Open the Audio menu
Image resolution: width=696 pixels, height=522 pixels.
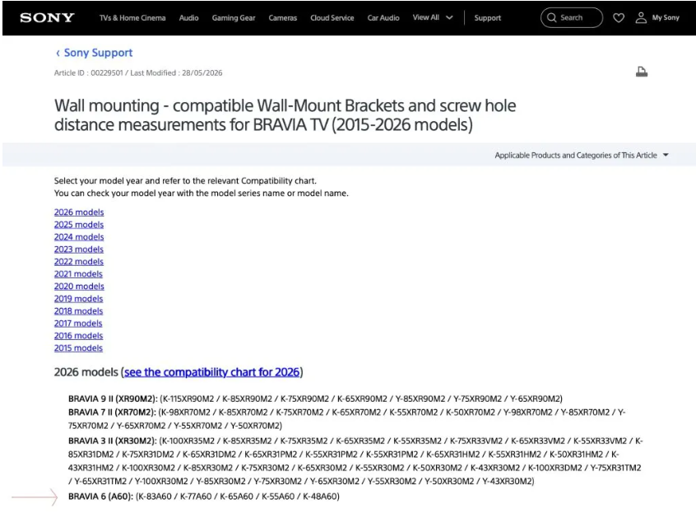pos(188,18)
